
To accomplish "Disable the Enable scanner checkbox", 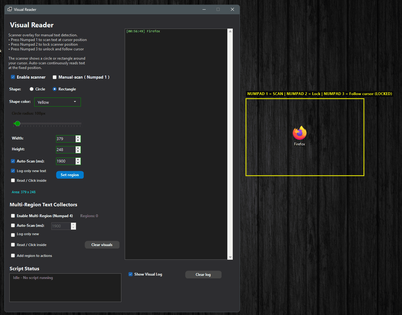I will [x=13, y=77].
